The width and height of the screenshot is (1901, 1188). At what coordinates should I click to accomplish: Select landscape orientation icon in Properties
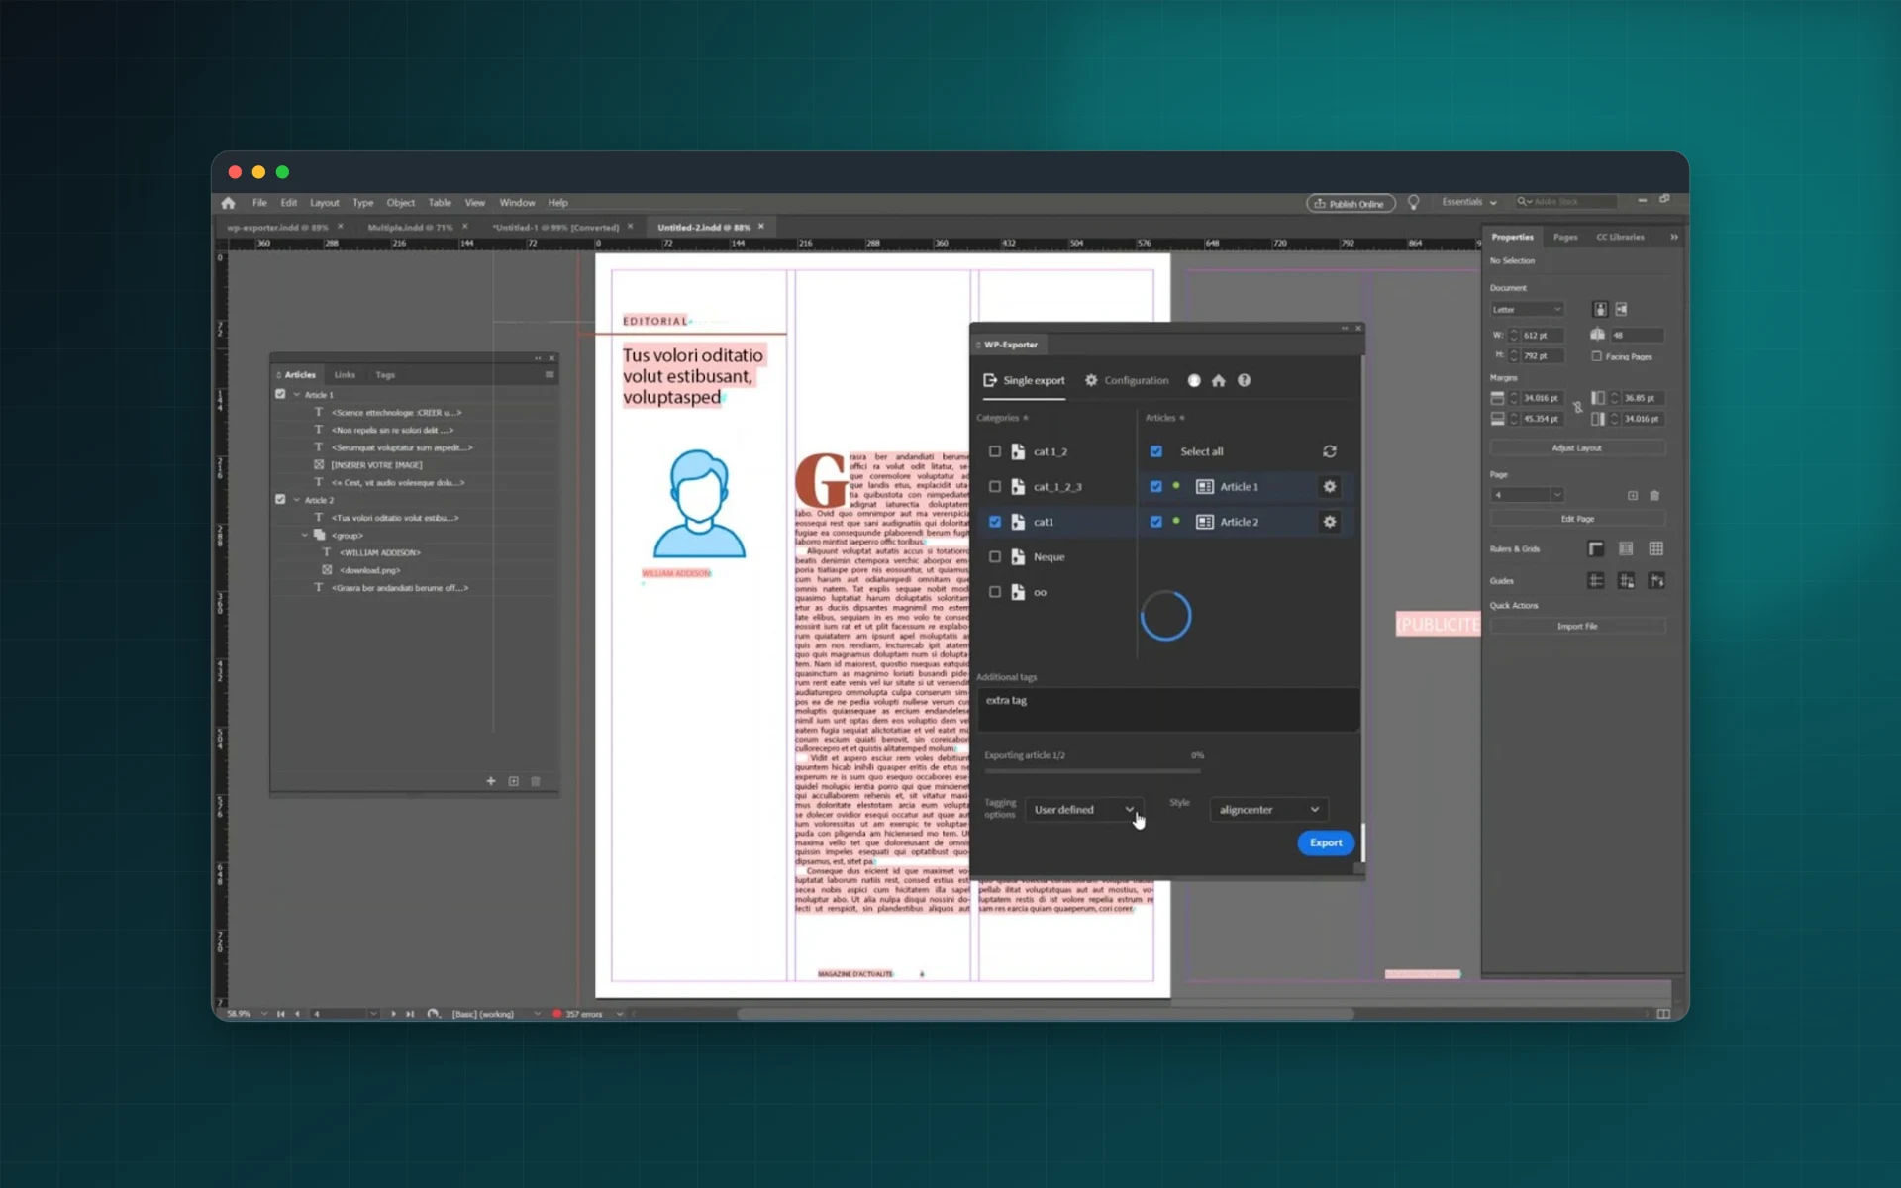(1621, 309)
